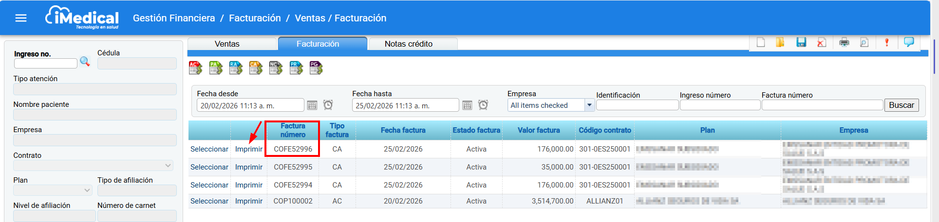Click the green PA invoice icon
Screen dimensions: 939x222
[216, 68]
